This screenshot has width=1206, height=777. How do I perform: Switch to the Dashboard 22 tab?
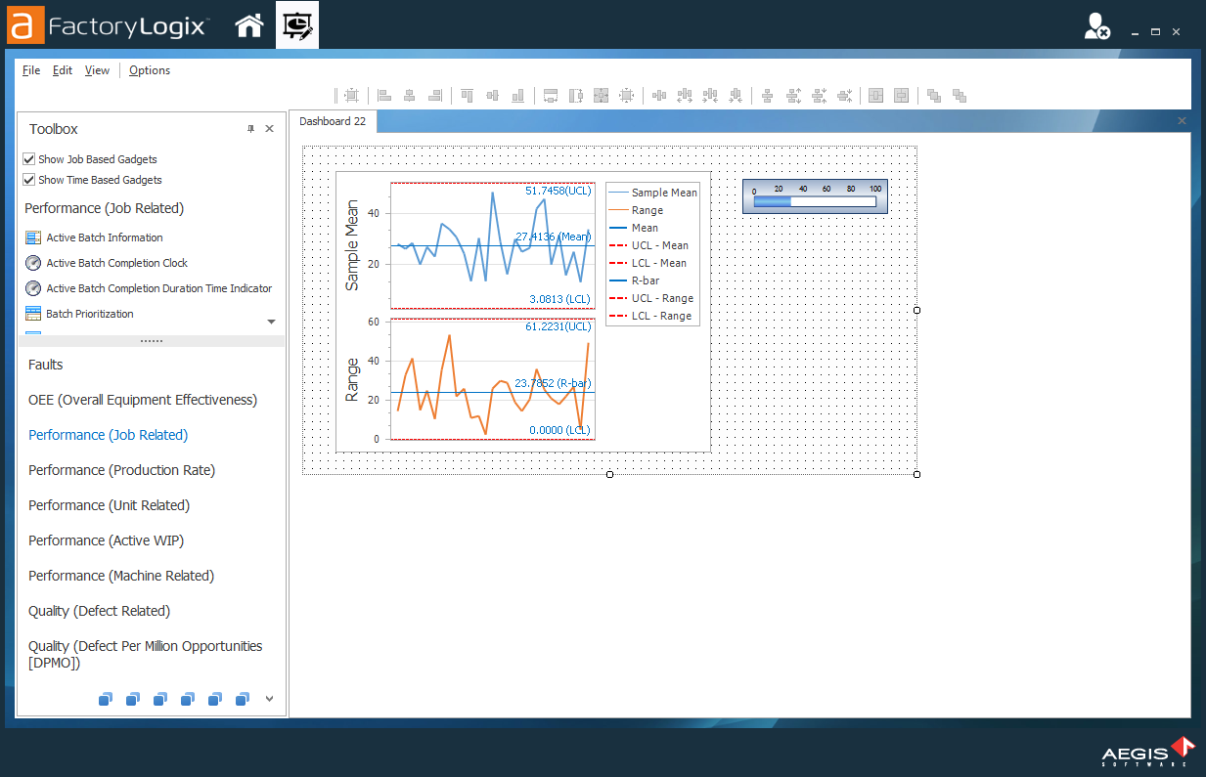tap(333, 121)
